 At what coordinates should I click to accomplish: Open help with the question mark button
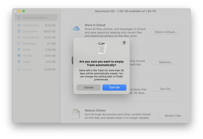pyautogui.click(x=124, y=43)
